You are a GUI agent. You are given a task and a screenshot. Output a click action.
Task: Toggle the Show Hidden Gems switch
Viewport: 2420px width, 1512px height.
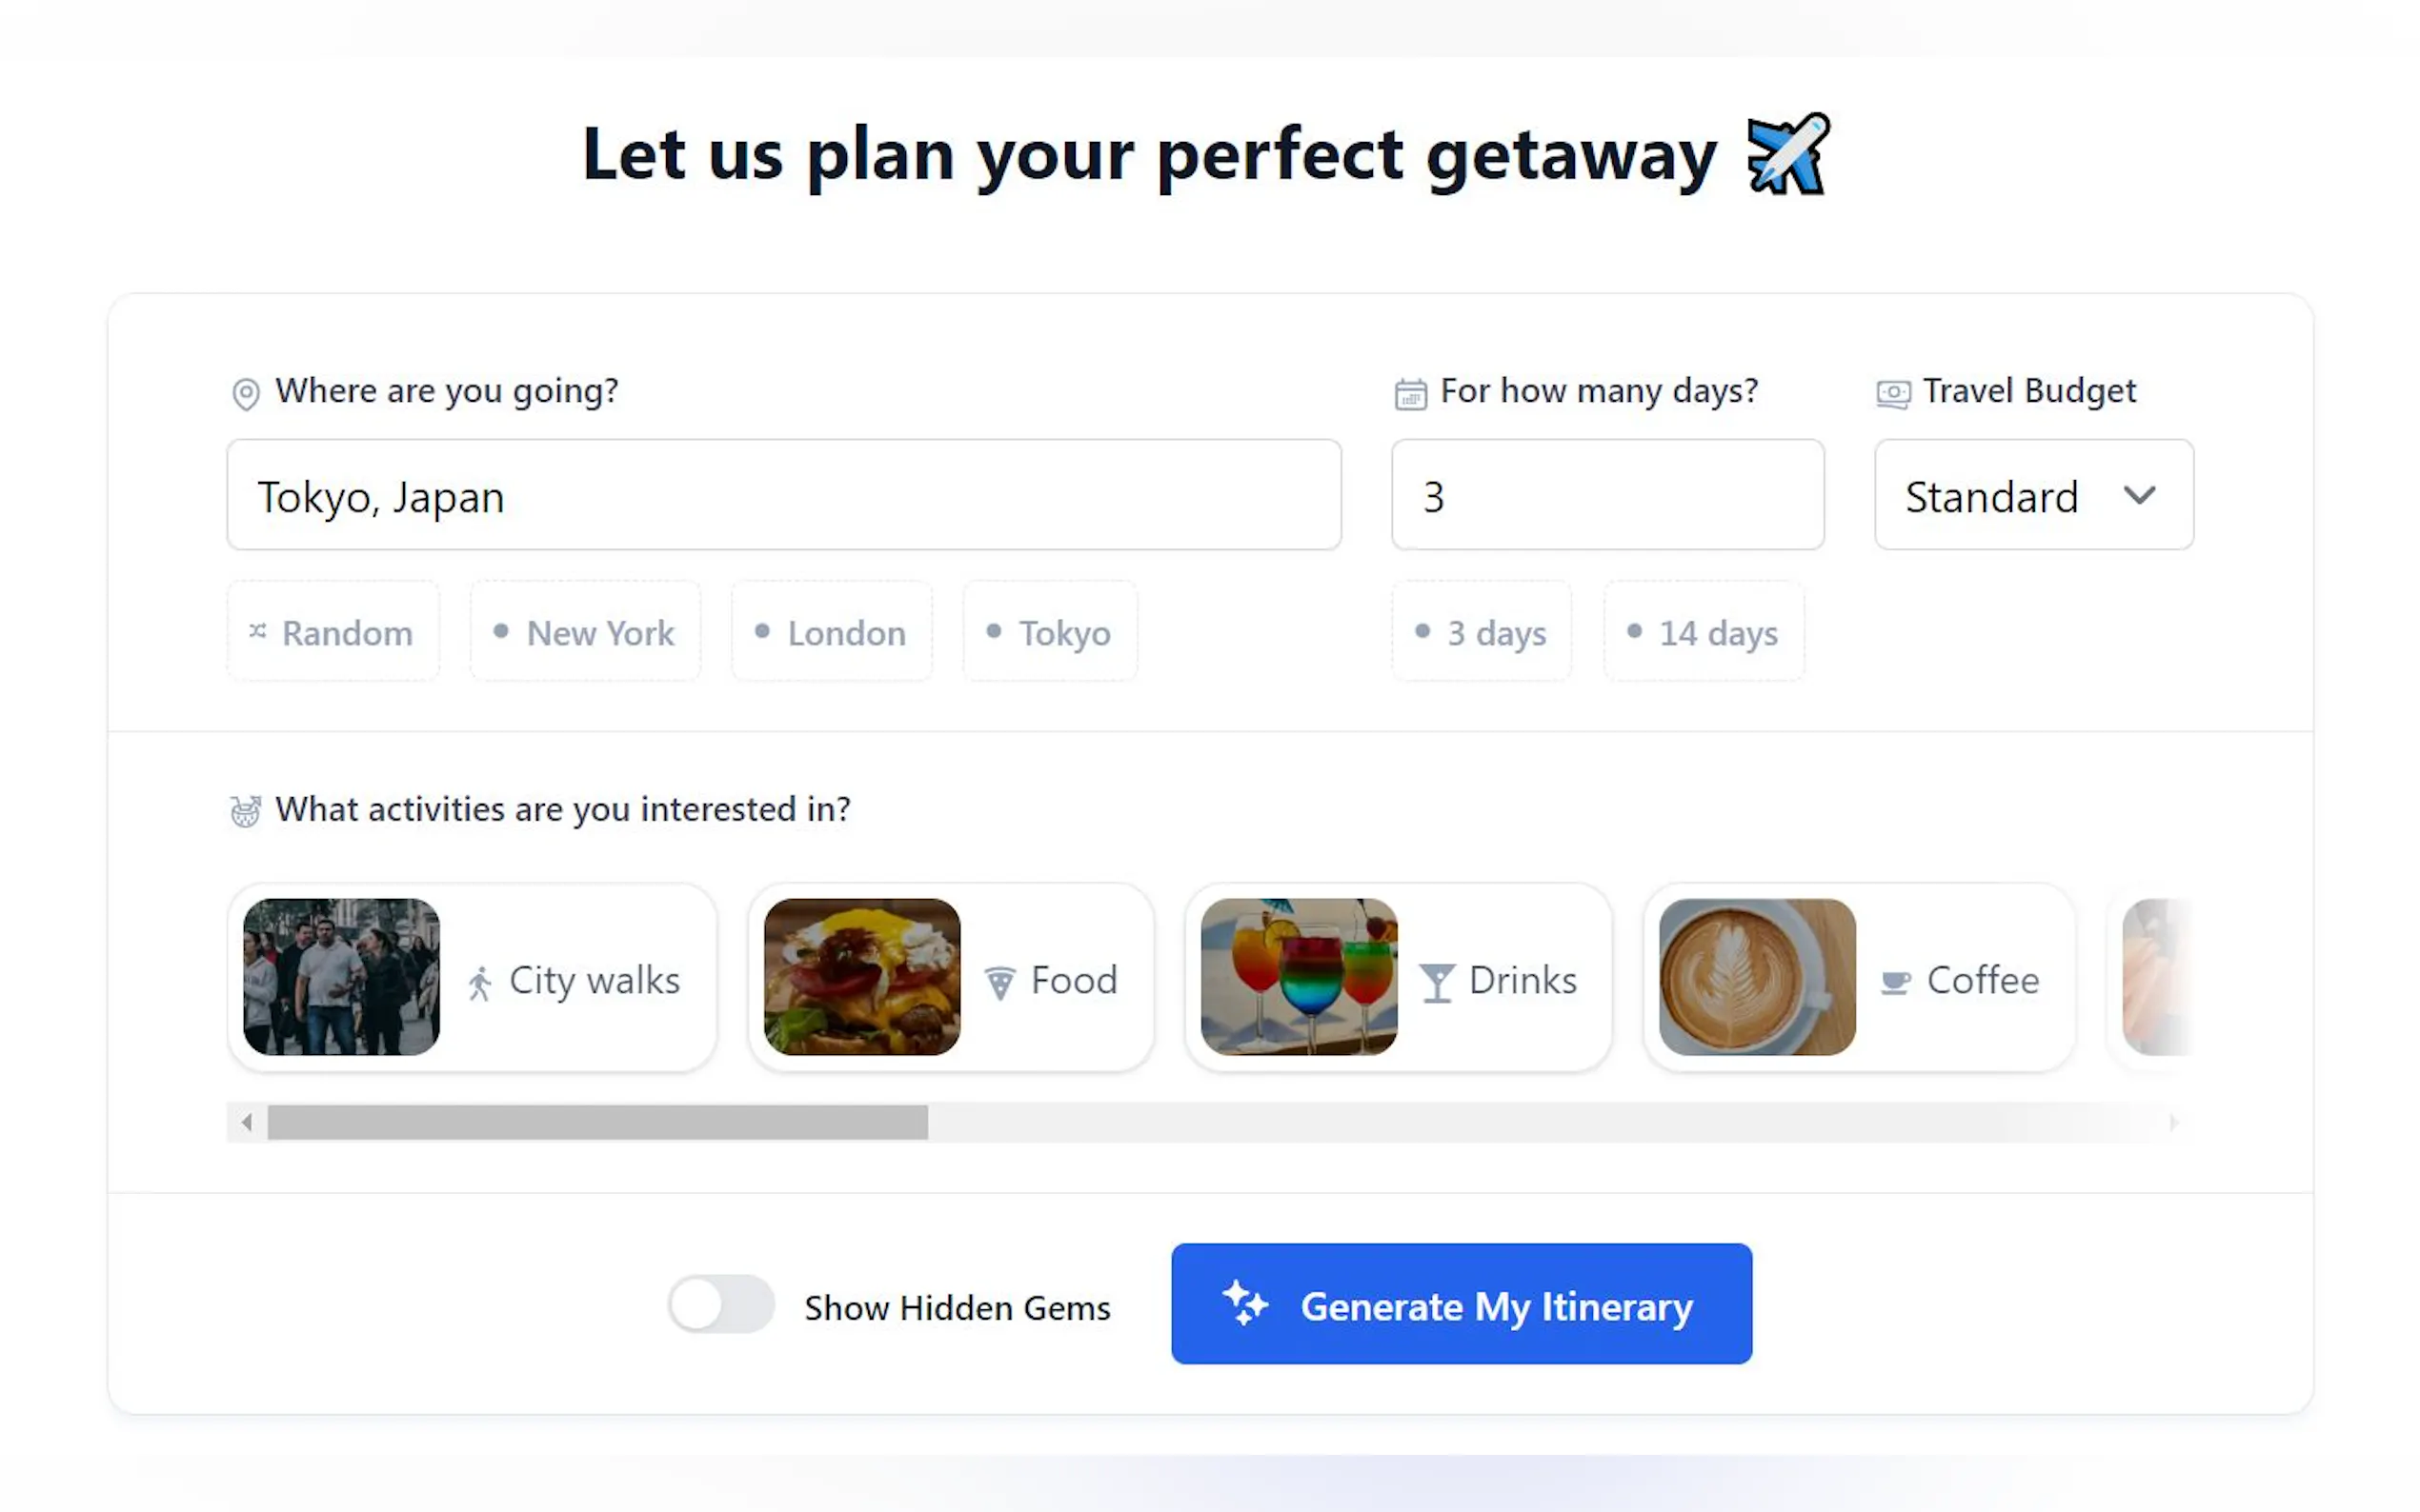pos(720,1303)
